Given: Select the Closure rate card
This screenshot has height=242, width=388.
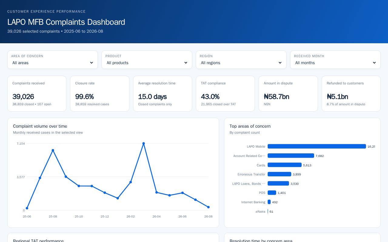Looking at the screenshot, I should 100,93.
